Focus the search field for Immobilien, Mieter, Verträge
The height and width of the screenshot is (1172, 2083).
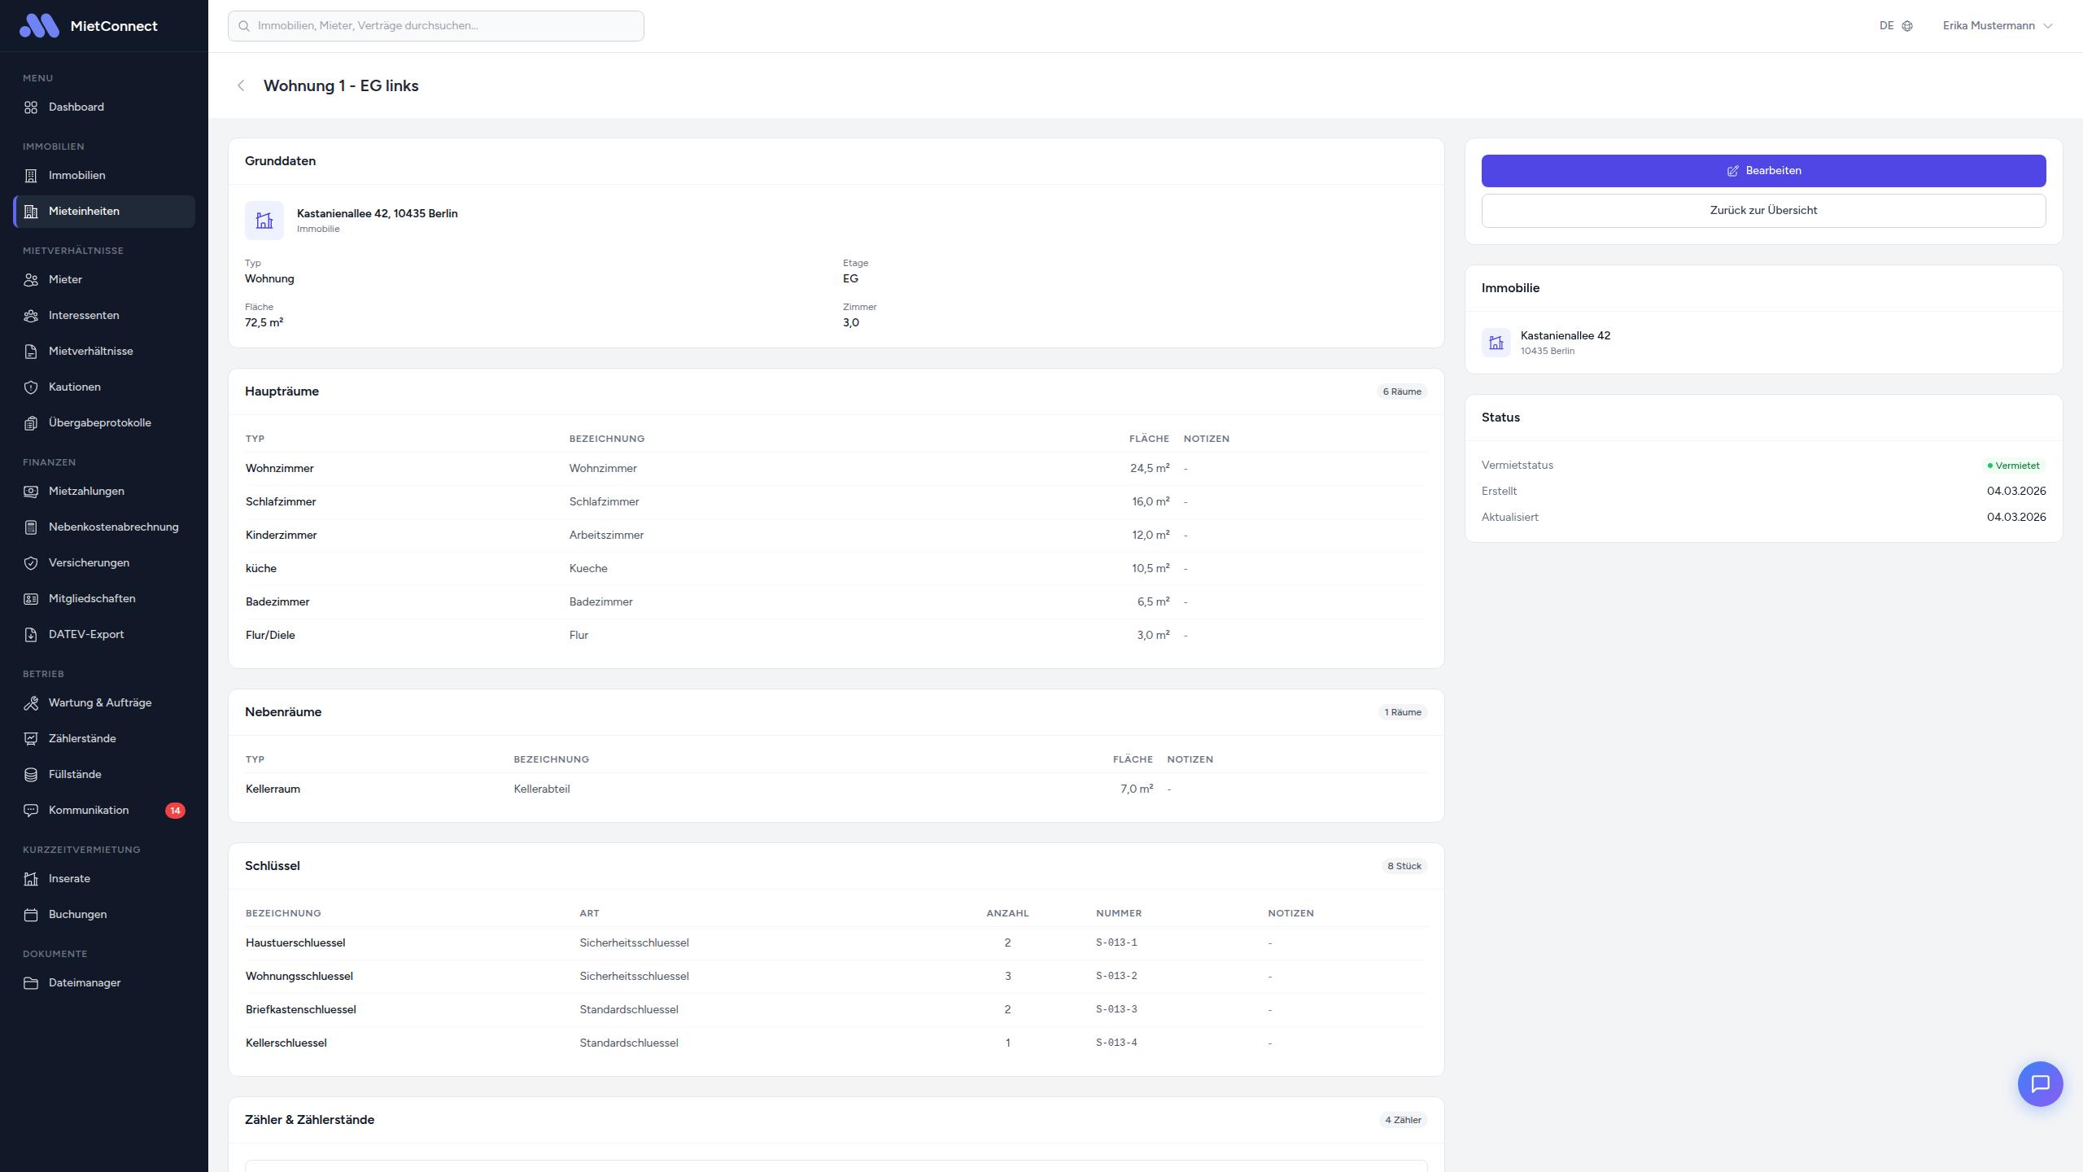[436, 26]
